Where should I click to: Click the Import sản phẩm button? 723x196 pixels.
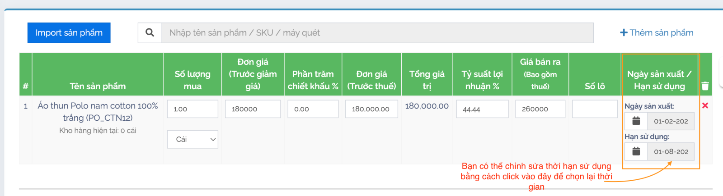[x=69, y=33]
